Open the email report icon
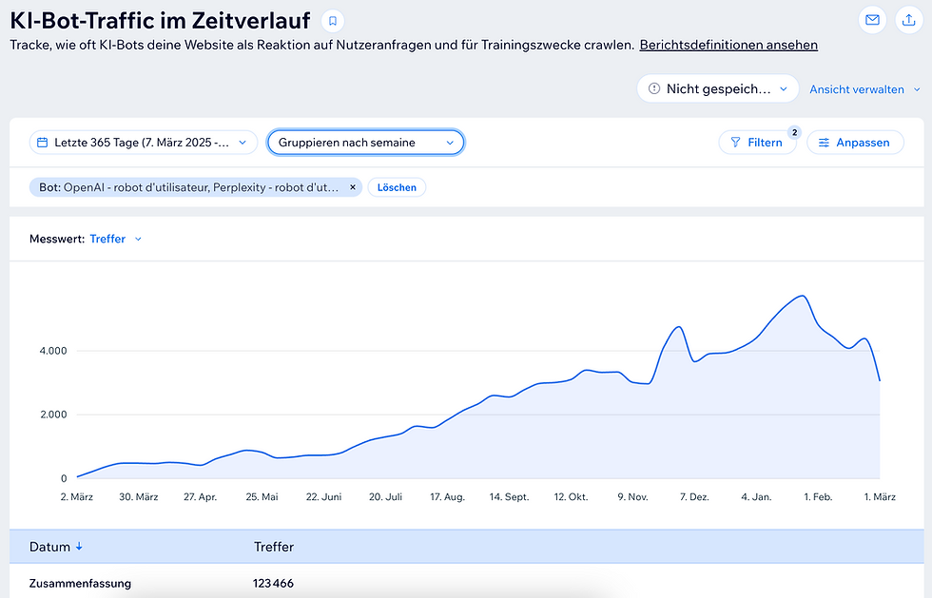The image size is (932, 598). 872,20
